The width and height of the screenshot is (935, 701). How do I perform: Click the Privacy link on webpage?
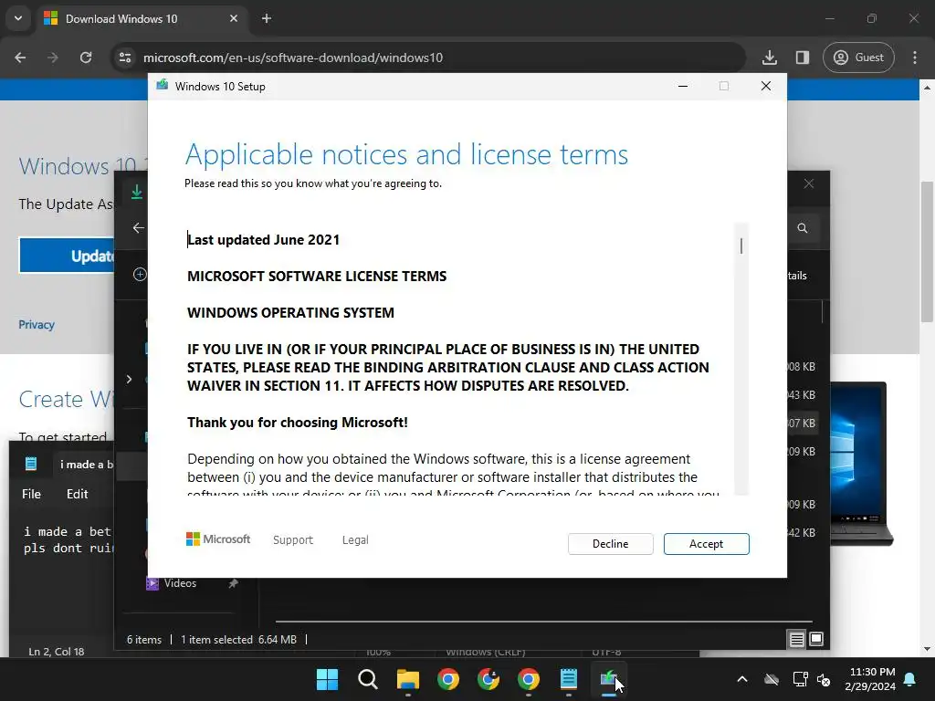(x=37, y=325)
